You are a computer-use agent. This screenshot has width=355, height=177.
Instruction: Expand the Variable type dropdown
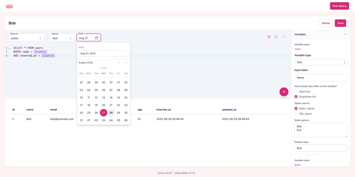(x=321, y=62)
